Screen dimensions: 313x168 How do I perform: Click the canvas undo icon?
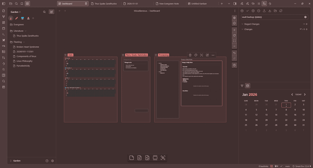tap(234, 53)
